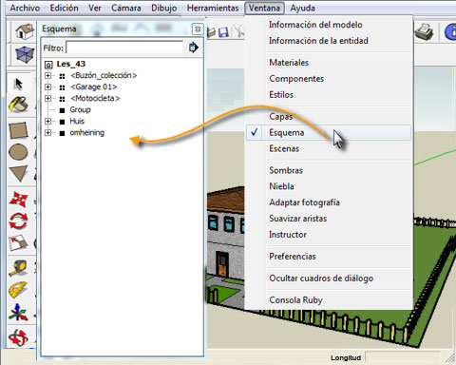The height and width of the screenshot is (365, 456).
Task: Choose the Paint Bucket tool
Action: [18, 105]
